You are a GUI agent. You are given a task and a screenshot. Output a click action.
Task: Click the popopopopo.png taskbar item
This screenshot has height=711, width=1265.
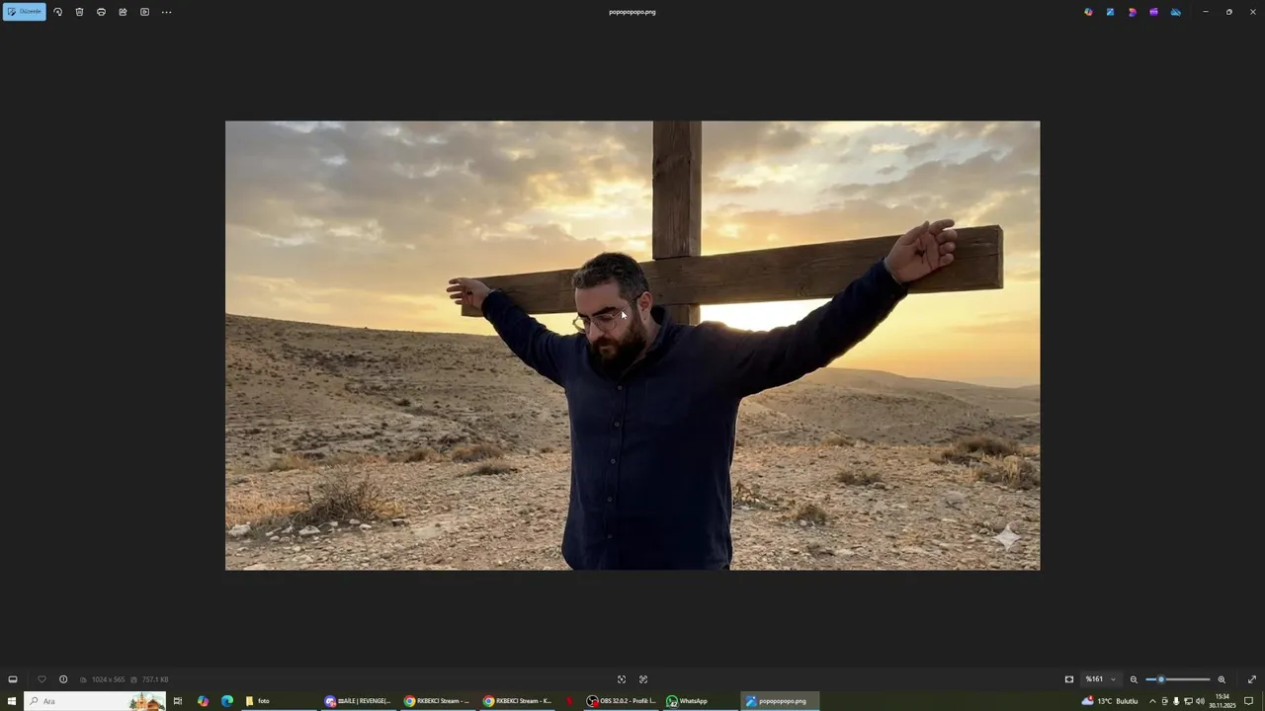tap(780, 701)
